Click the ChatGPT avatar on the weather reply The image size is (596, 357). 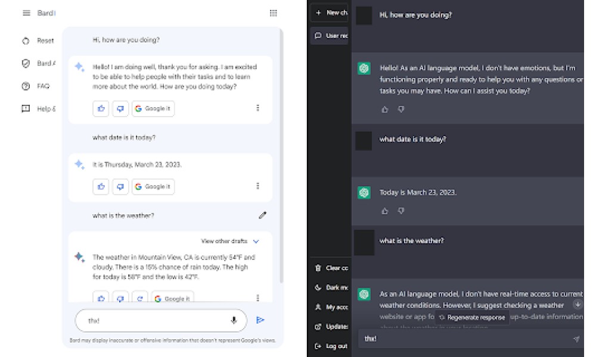364,294
